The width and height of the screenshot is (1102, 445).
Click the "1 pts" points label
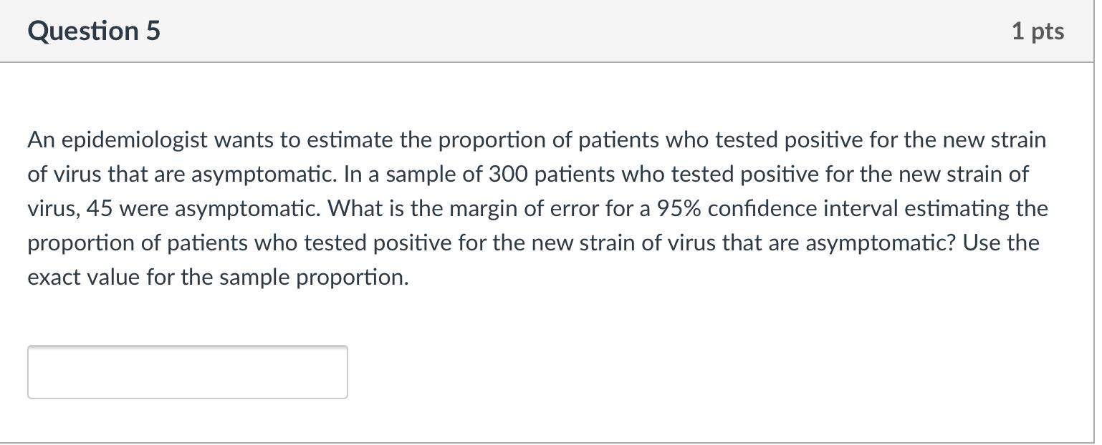tap(1038, 31)
